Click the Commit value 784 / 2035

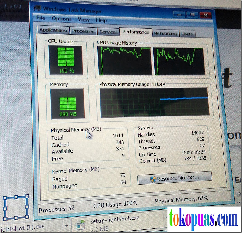tap(195, 158)
